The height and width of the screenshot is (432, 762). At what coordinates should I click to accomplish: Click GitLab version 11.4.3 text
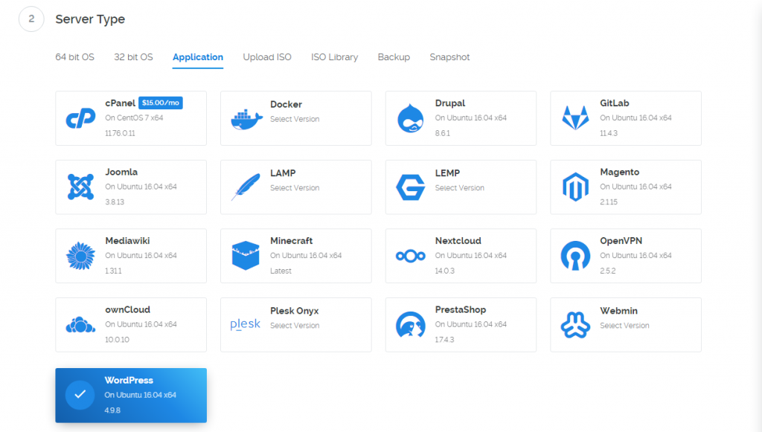pyautogui.click(x=609, y=133)
